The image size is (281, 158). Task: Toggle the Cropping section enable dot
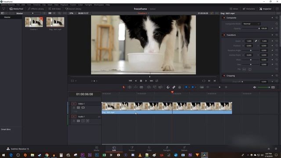point(224,75)
